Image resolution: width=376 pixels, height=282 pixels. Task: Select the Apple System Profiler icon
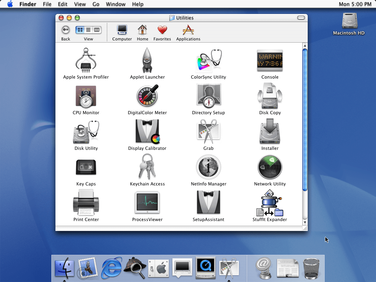tap(86, 60)
